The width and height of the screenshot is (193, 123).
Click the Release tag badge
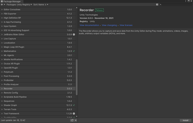click(99, 10)
